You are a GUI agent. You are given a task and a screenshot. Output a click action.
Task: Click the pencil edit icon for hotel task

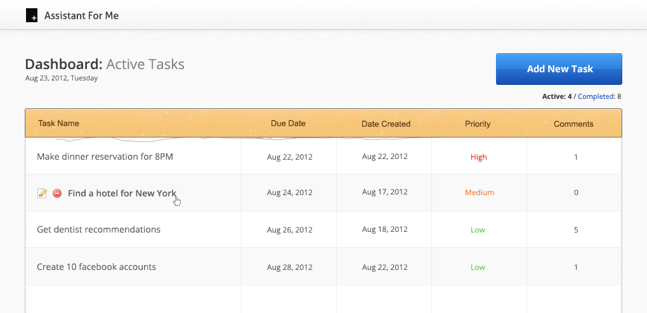tap(42, 193)
